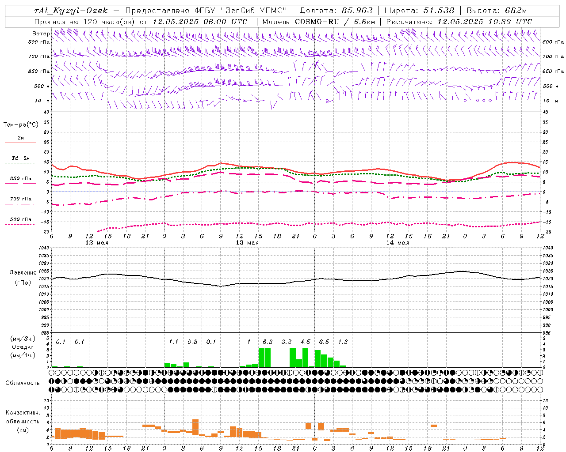Click the Td 2м dew point legend entry
This screenshot has height=452, width=566.
[x=21, y=158]
